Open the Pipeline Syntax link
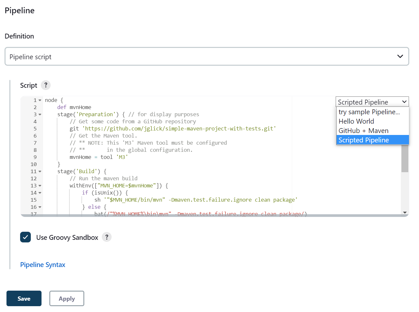 coord(42,264)
